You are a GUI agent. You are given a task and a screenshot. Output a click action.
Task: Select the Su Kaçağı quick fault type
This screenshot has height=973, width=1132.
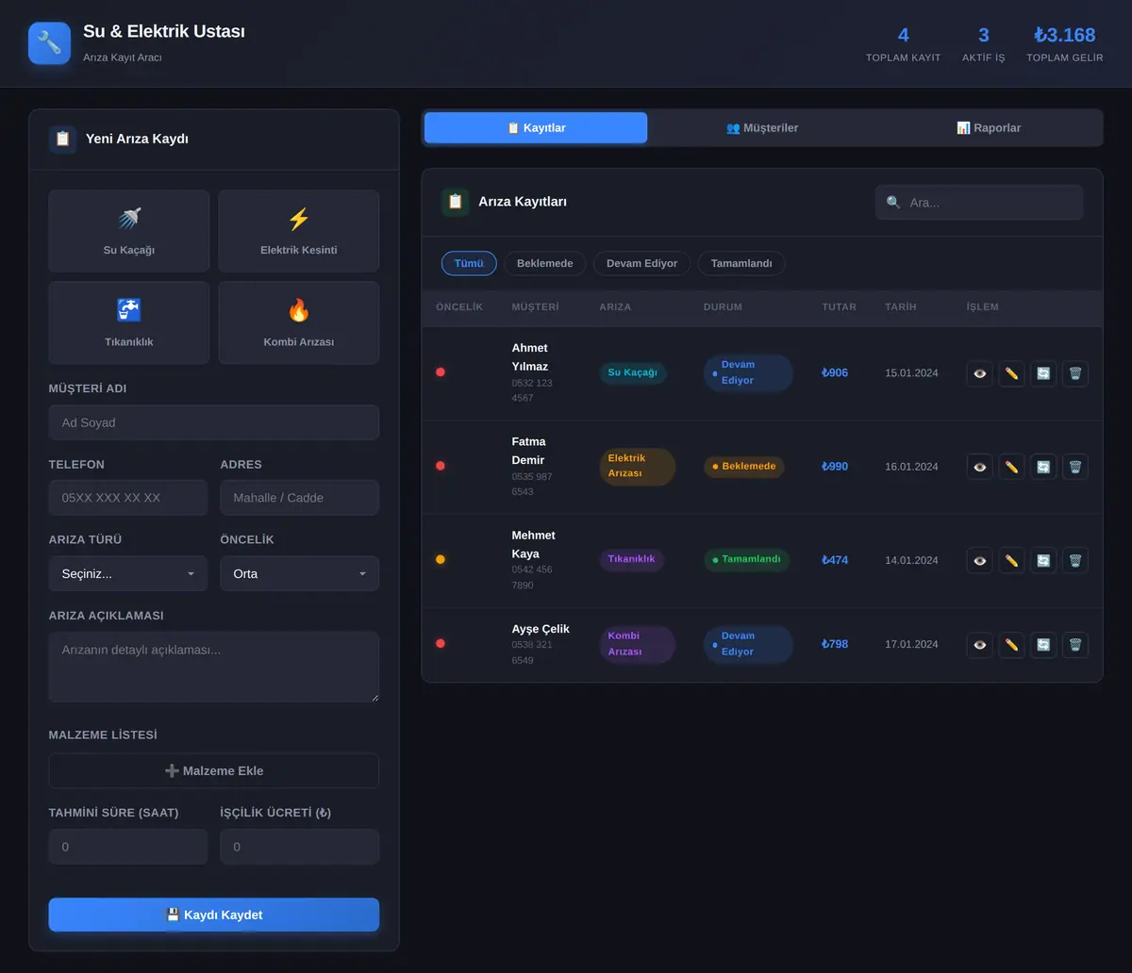129,231
